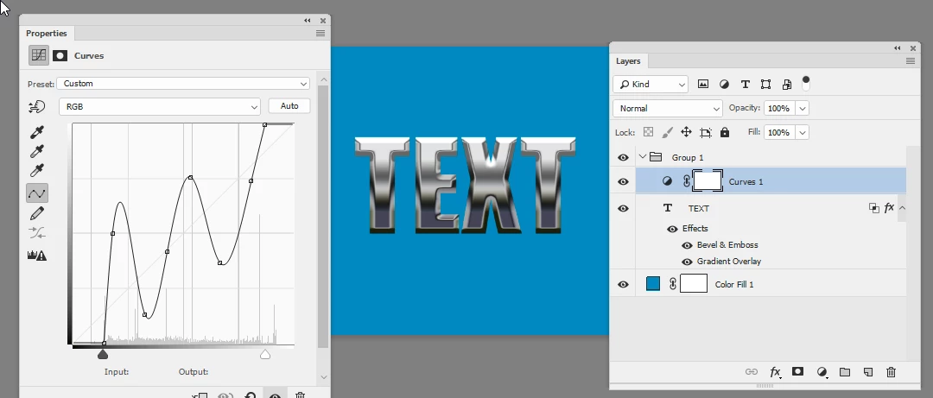Image resolution: width=933 pixels, height=398 pixels.
Task: Open the Fill slider arrow
Action: click(x=803, y=132)
